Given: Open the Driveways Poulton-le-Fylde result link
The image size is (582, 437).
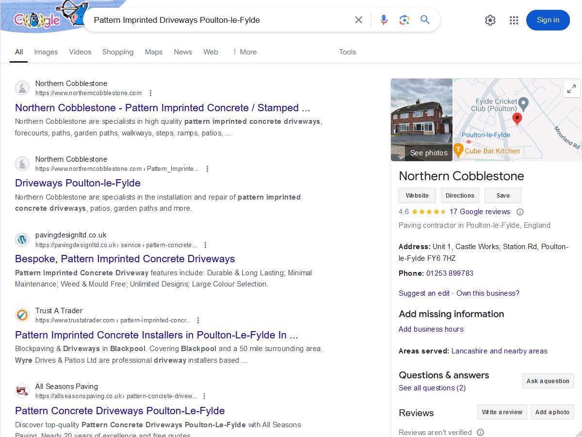Looking at the screenshot, I should pyautogui.click(x=78, y=183).
